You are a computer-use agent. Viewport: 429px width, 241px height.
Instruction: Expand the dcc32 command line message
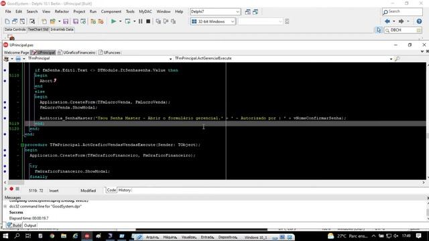click(x=5, y=206)
